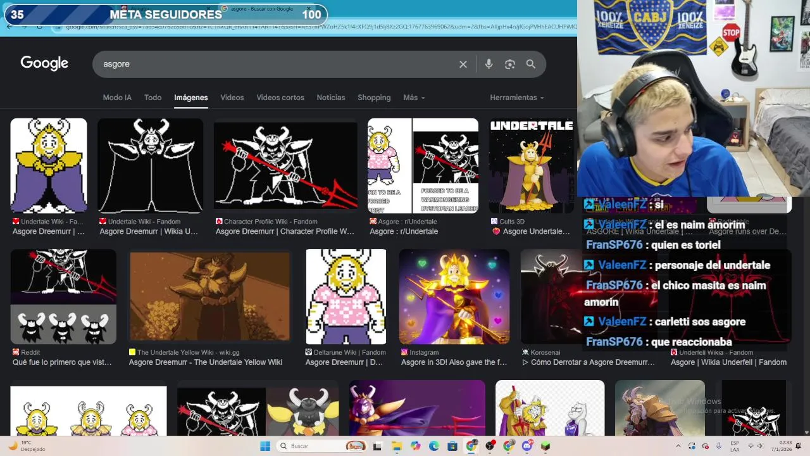Click the Windows taskbar Buscar search box
Screen dimensions: 810x456
coord(323,446)
